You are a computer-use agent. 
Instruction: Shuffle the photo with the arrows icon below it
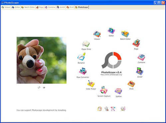(39, 88)
